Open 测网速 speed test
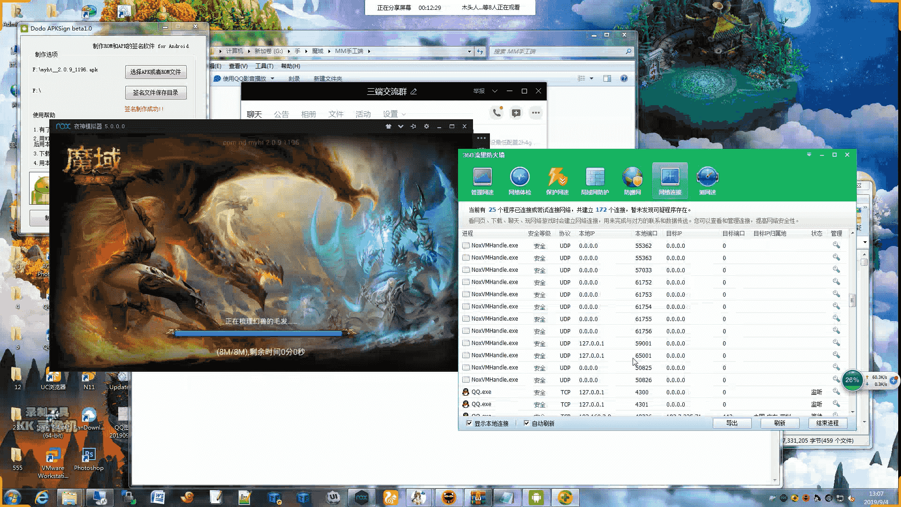The height and width of the screenshot is (507, 901). (707, 181)
